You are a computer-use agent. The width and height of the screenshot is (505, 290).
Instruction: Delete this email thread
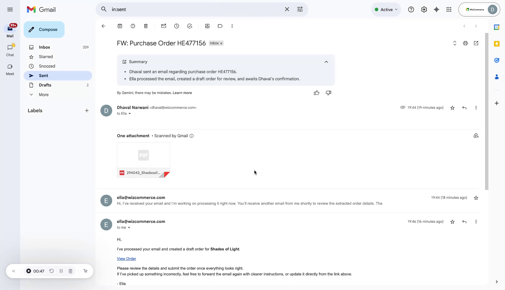click(146, 26)
